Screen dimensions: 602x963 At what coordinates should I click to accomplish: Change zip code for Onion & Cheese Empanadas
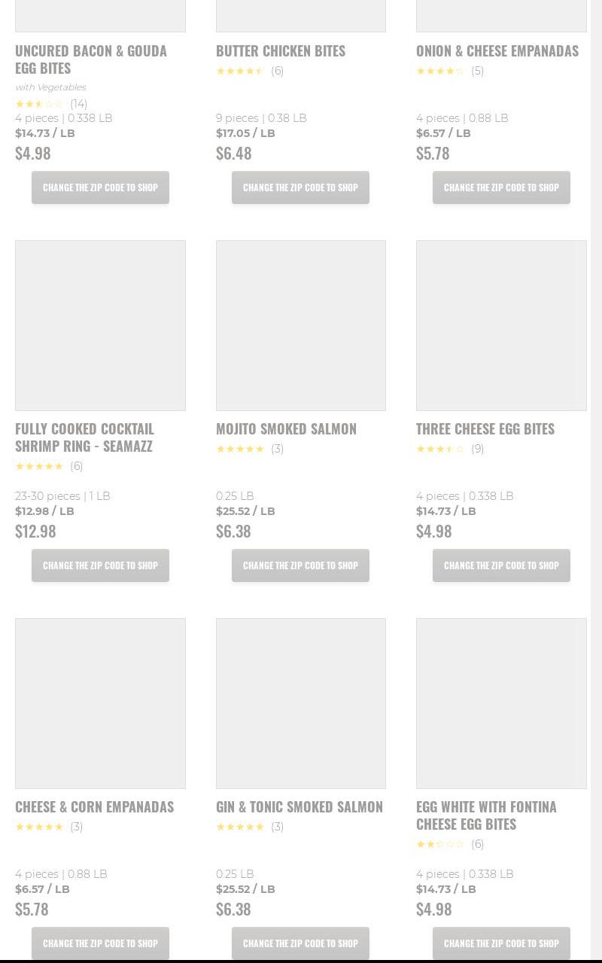point(501,187)
